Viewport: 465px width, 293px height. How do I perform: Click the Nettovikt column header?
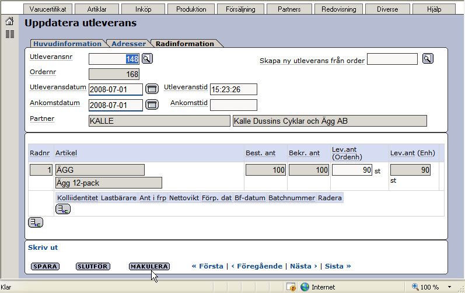[x=184, y=198]
